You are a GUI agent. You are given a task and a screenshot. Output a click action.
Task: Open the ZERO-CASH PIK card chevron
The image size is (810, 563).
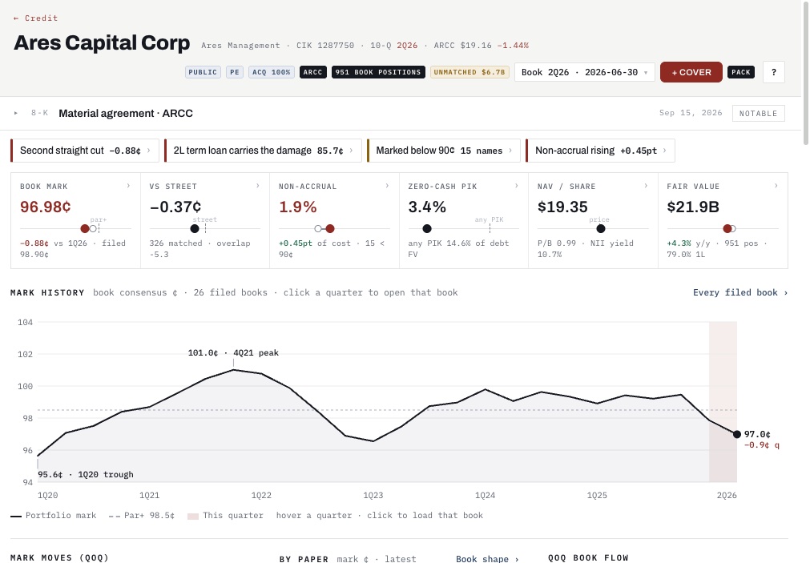[516, 186]
